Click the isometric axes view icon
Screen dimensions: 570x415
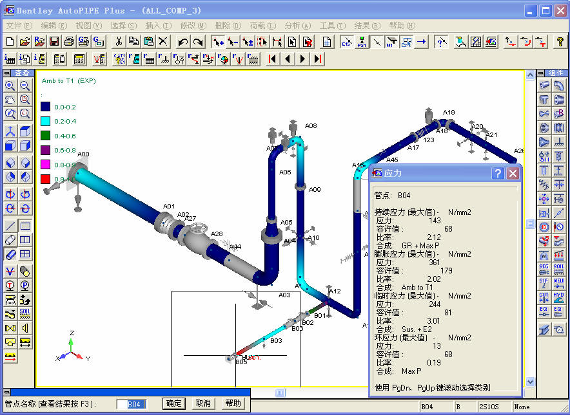coord(10,131)
